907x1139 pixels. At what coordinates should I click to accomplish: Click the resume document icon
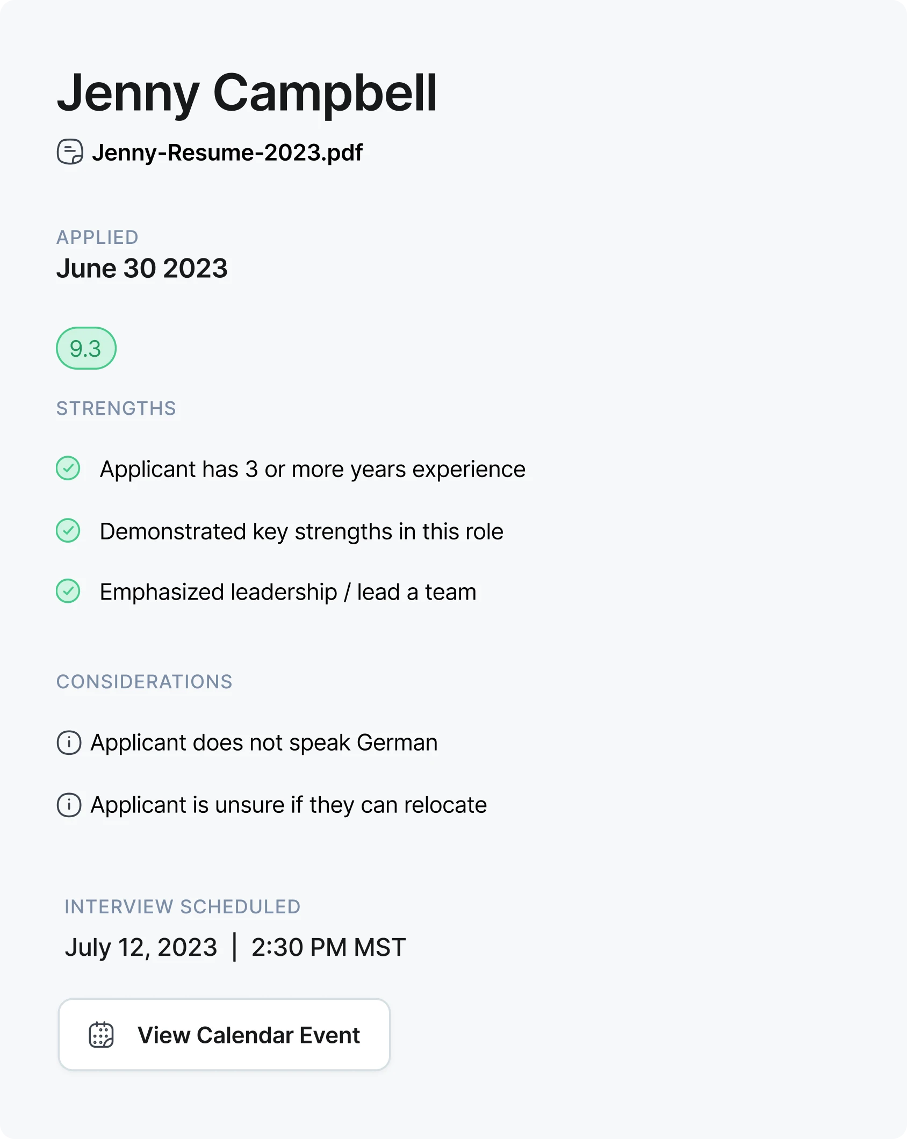point(70,152)
